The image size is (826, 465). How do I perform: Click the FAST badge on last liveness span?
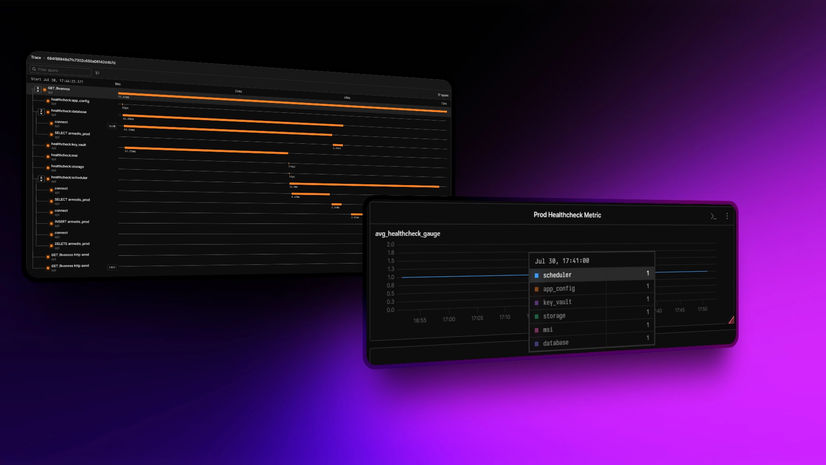[112, 267]
